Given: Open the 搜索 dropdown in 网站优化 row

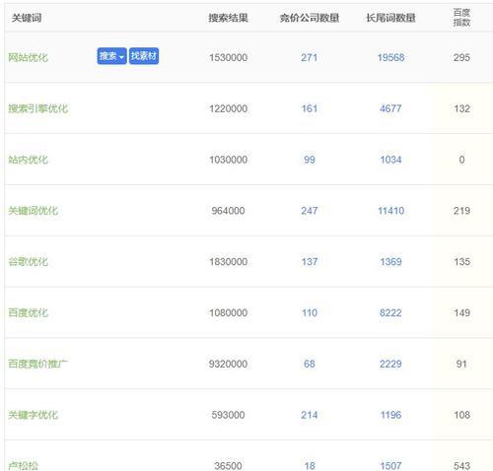Looking at the screenshot, I should coord(111,56).
